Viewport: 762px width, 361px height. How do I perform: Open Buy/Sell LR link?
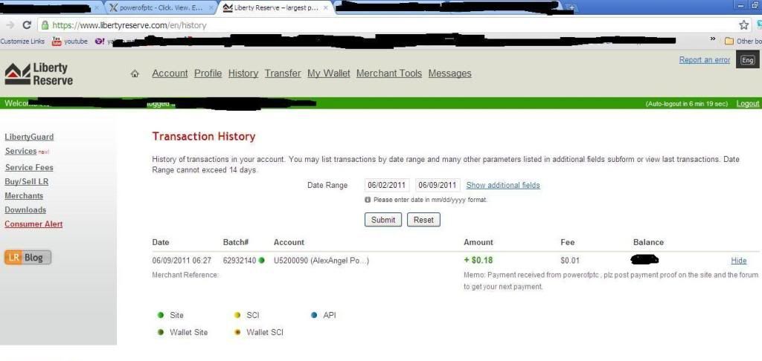(x=27, y=181)
